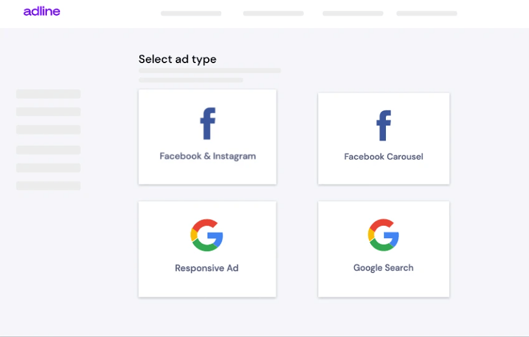Click the placeholder line directly below the heading
529x337 pixels.
tap(210, 70)
